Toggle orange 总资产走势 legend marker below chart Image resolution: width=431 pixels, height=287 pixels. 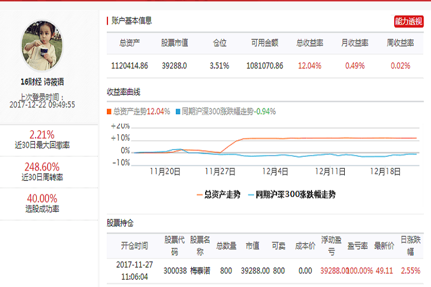pyautogui.click(x=218, y=195)
